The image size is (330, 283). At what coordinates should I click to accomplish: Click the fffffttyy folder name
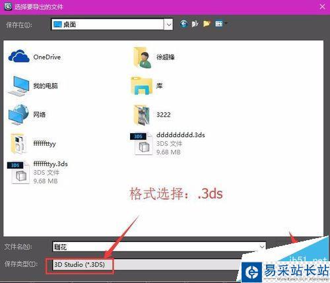click(45, 144)
